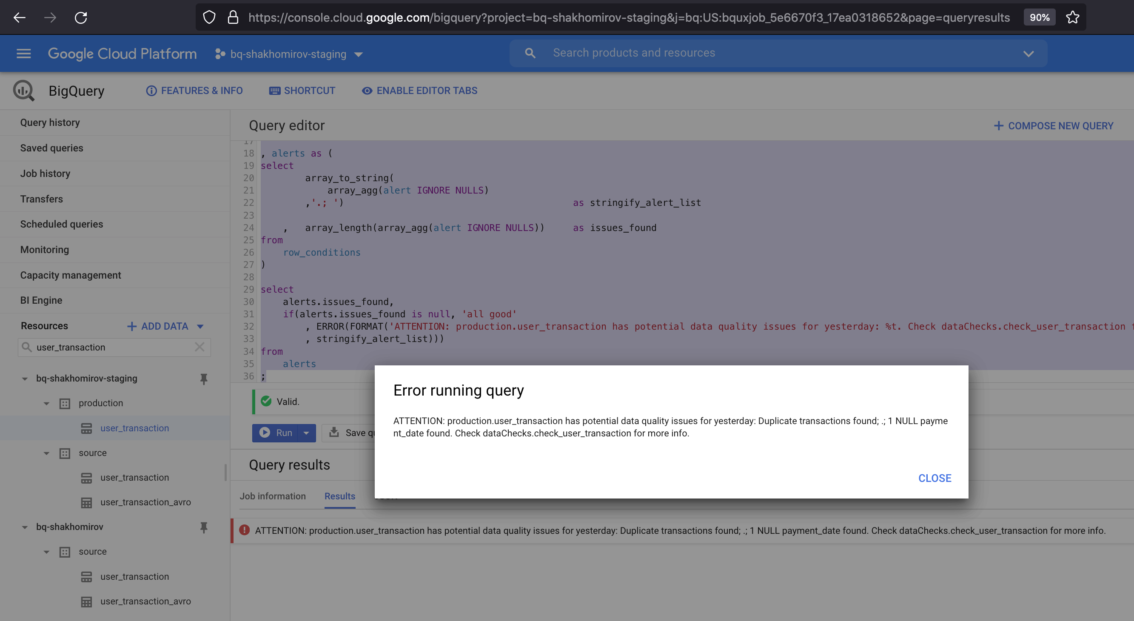Select the user_transaction table under production
Screen dimensions: 1134x621
pyautogui.click(x=134, y=428)
